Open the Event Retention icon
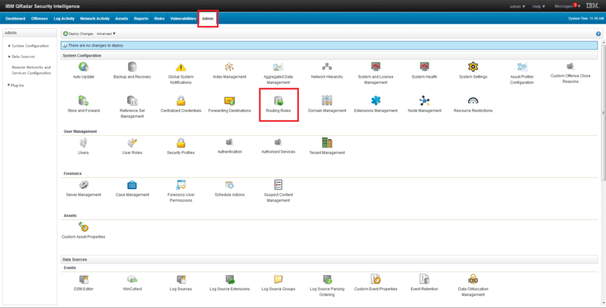 pos(424,279)
